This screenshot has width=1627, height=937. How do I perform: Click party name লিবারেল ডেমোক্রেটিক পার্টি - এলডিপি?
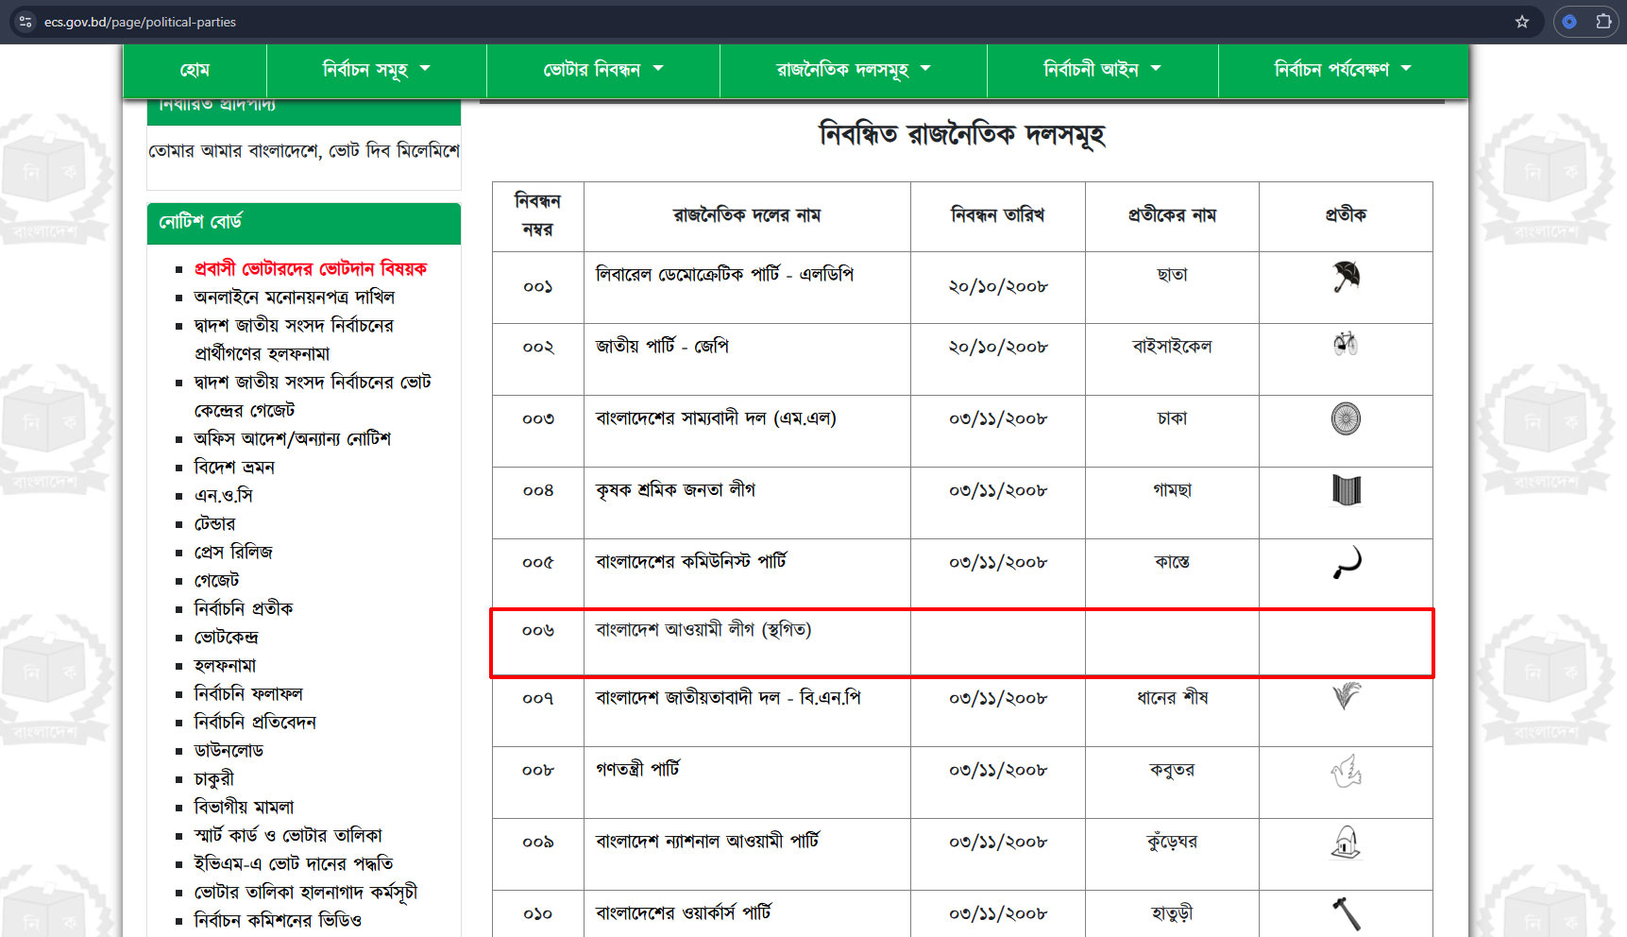tap(724, 275)
